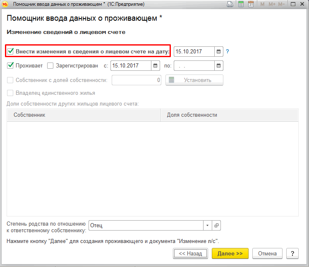Open calendar for the 'с' start date
The height and width of the screenshot is (267, 309).
[156, 65]
